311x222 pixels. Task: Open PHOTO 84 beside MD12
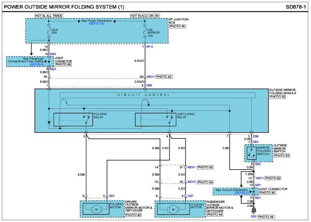205,182
